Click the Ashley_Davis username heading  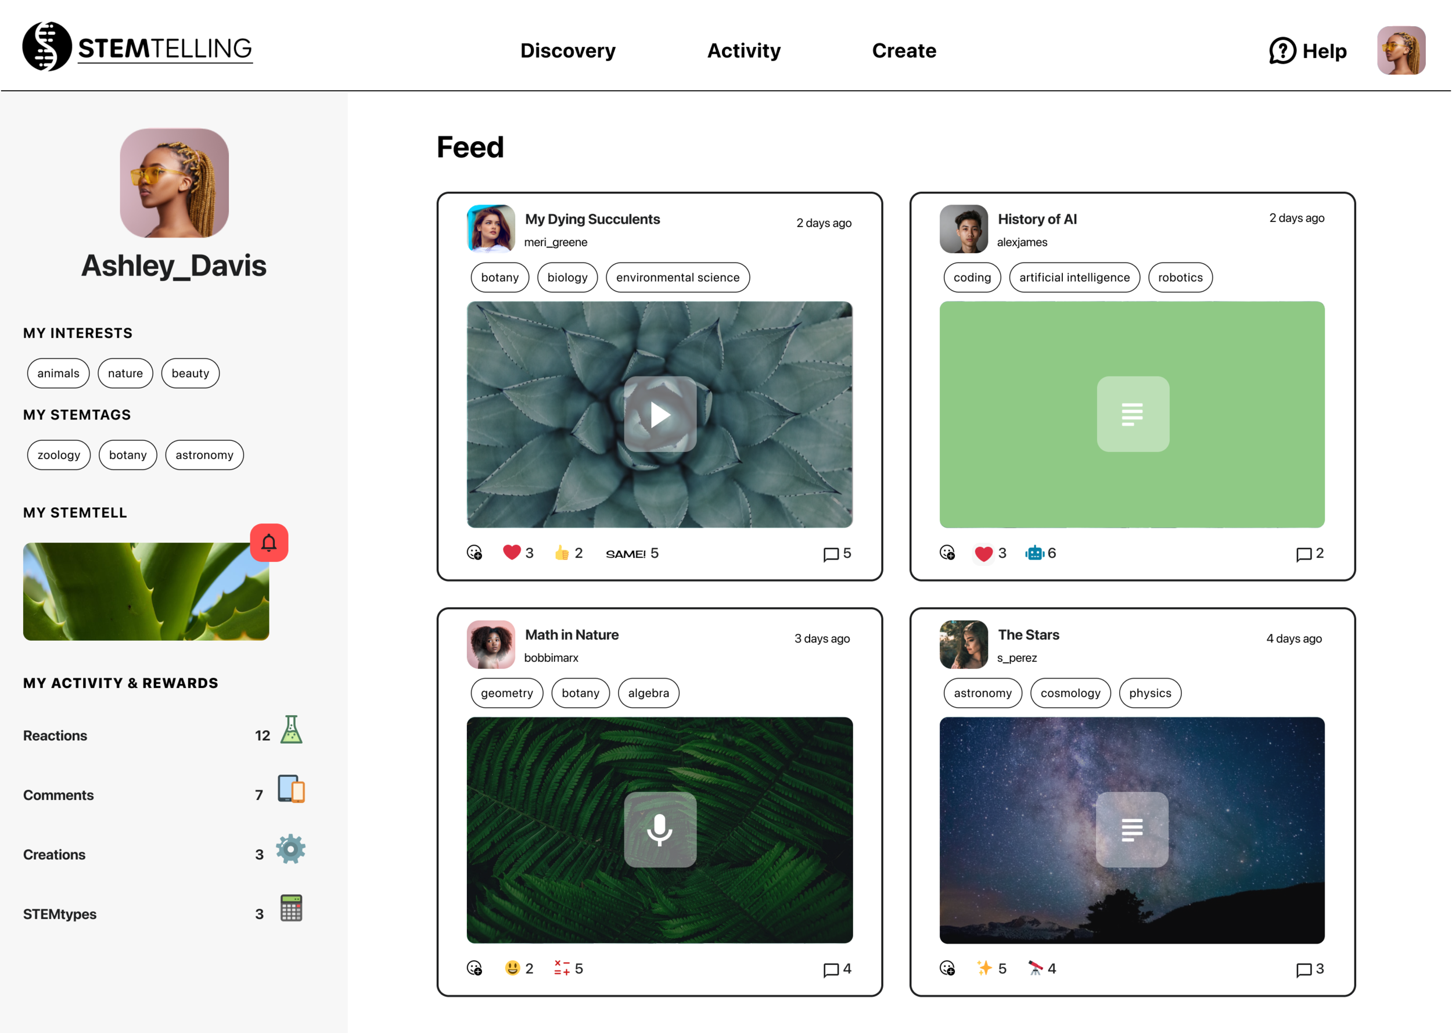pos(174,266)
